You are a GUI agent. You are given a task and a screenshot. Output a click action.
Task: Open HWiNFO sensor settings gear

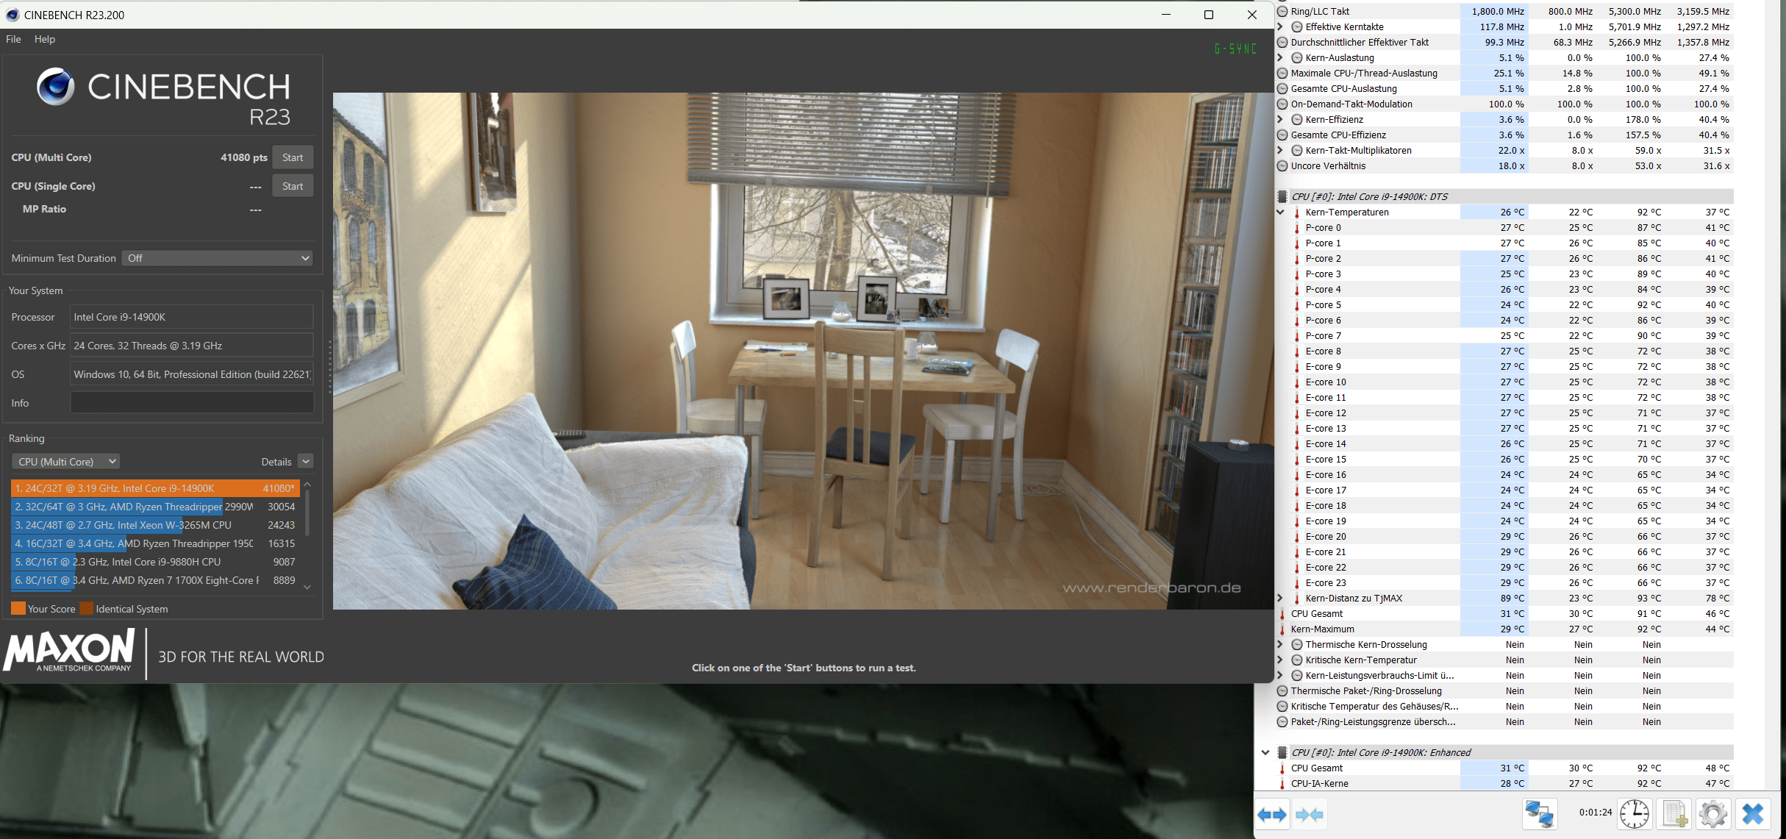point(1712,814)
